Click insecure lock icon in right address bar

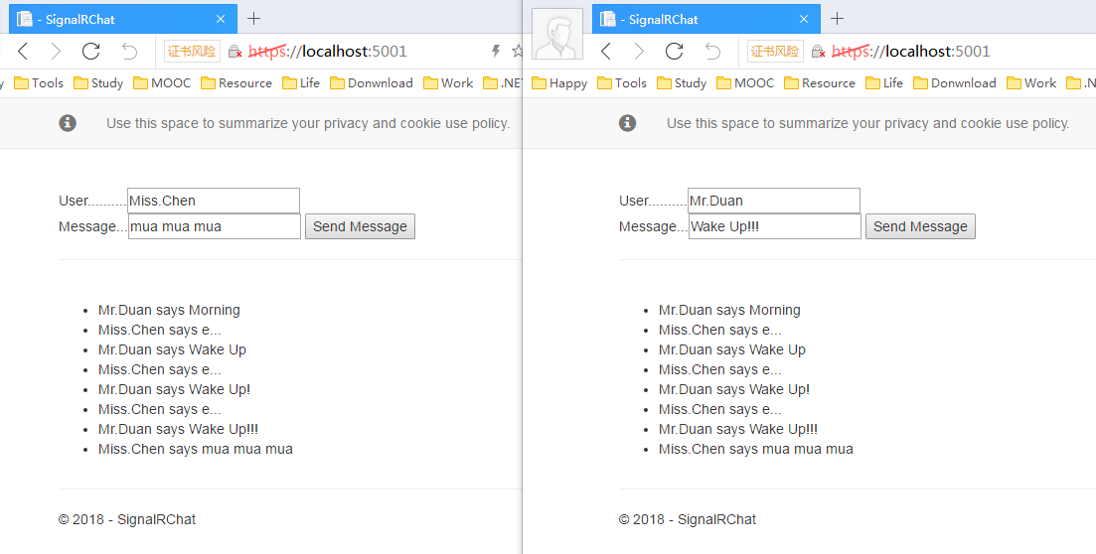pos(819,52)
